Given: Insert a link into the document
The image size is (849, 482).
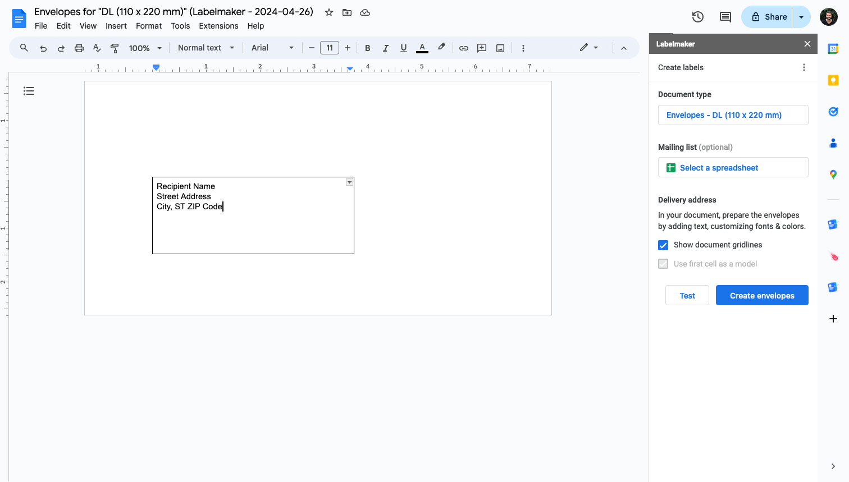Looking at the screenshot, I should click(464, 48).
